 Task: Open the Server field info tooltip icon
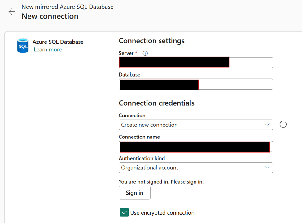[x=145, y=53]
